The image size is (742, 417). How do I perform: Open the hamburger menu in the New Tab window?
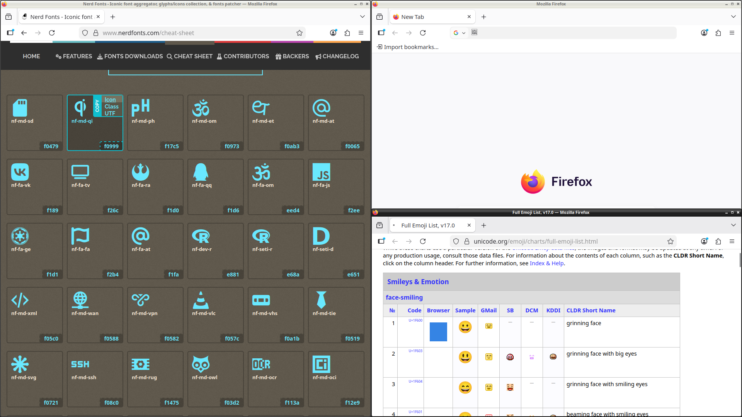732,33
